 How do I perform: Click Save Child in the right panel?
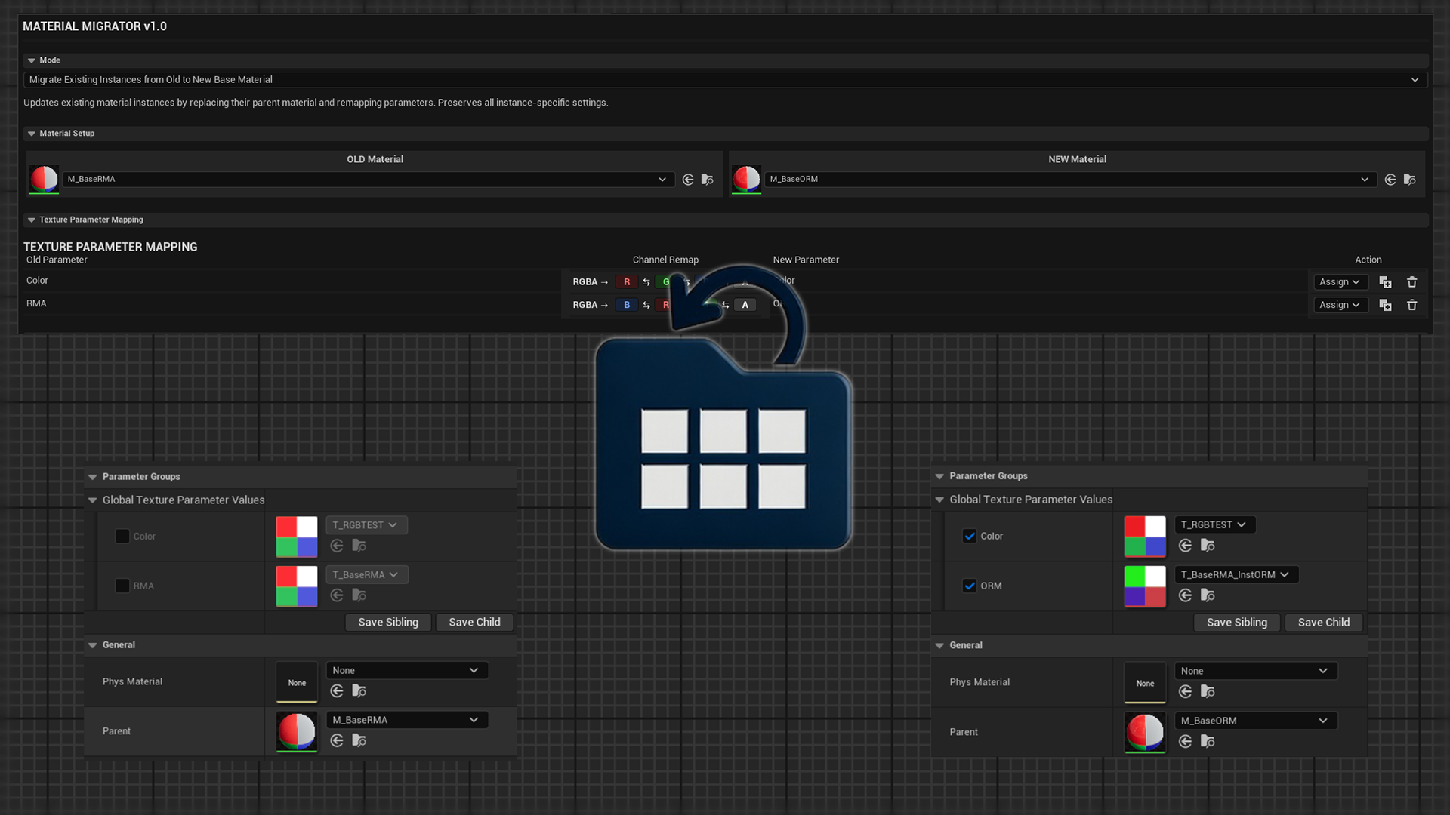(x=1323, y=622)
